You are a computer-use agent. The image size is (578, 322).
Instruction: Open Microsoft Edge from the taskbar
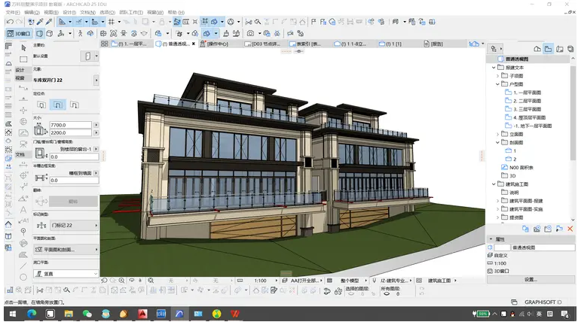(32, 314)
